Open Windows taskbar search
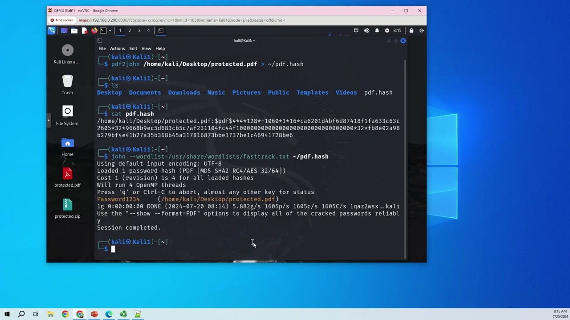 point(21,314)
